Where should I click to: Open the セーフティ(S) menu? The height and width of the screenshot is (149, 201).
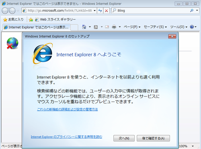coord(155,27)
